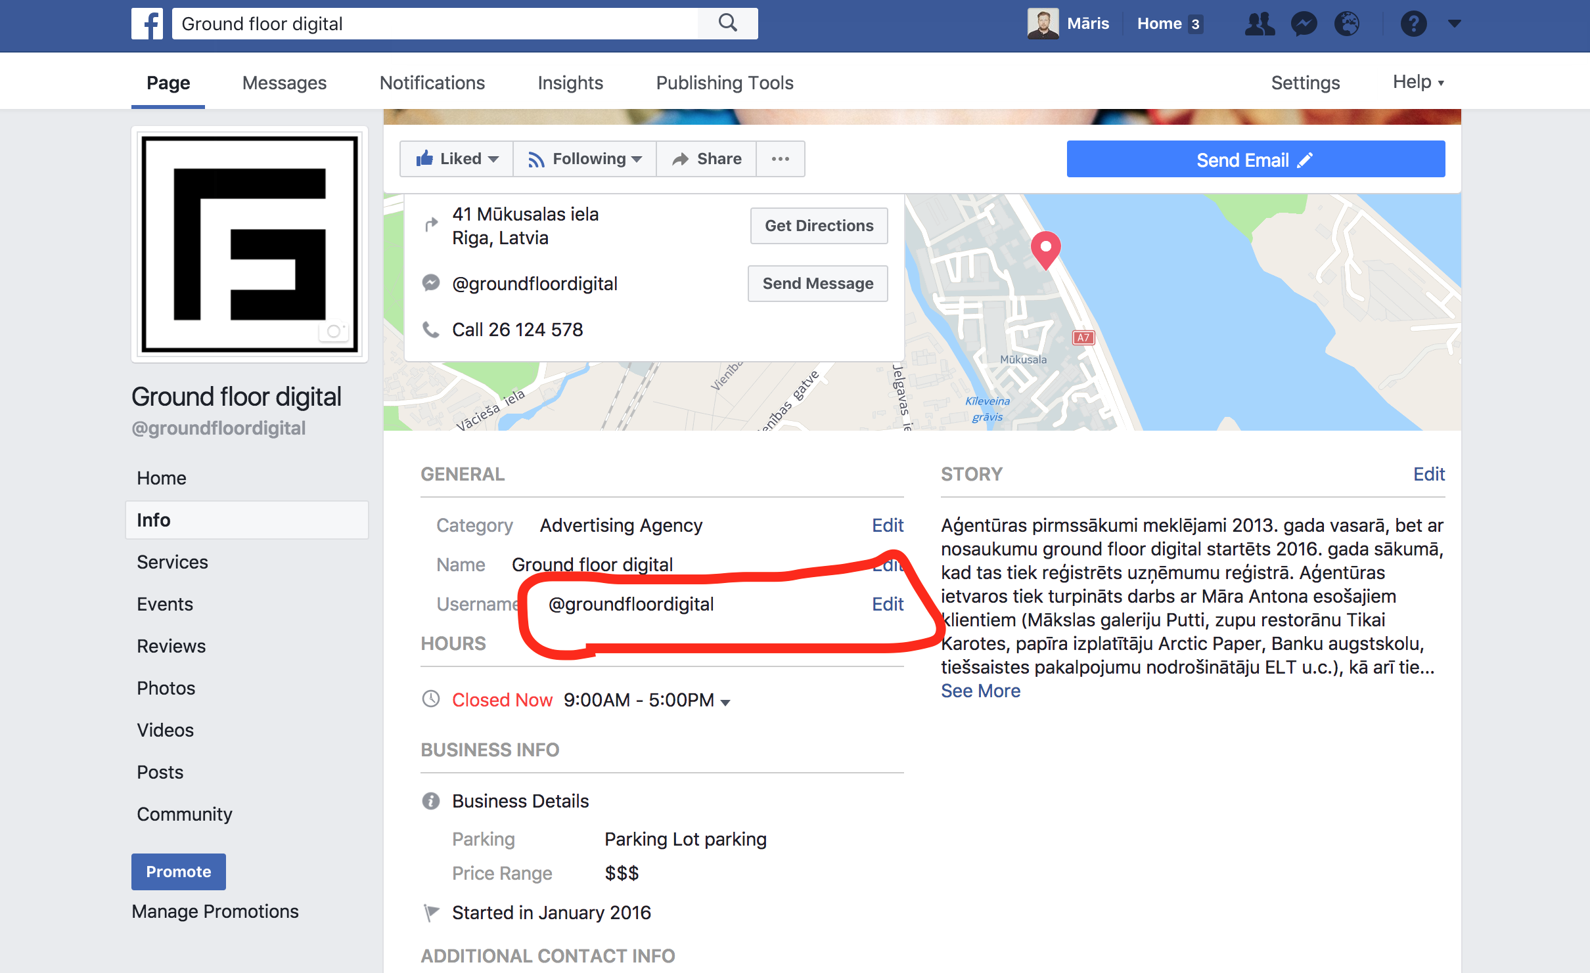
Task: Click the quick help question icon
Action: pyautogui.click(x=1413, y=24)
